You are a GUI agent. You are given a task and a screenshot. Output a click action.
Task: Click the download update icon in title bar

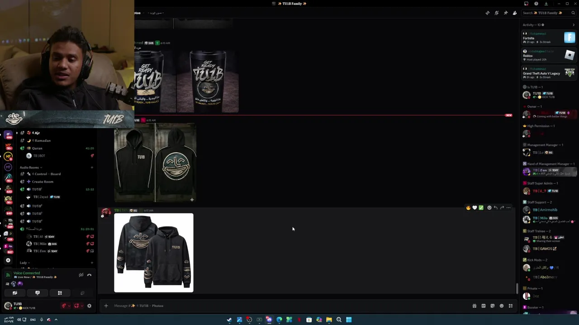[546, 4]
